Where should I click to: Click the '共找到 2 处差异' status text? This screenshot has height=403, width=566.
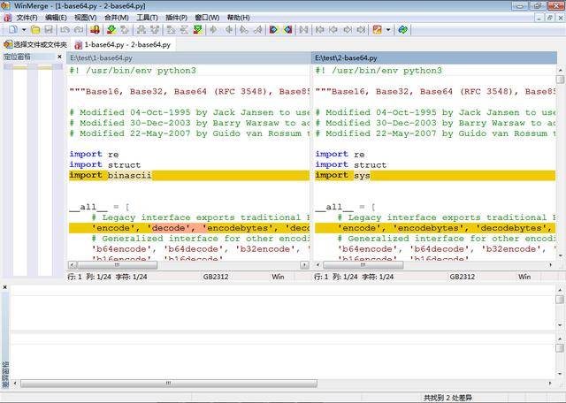(x=447, y=398)
